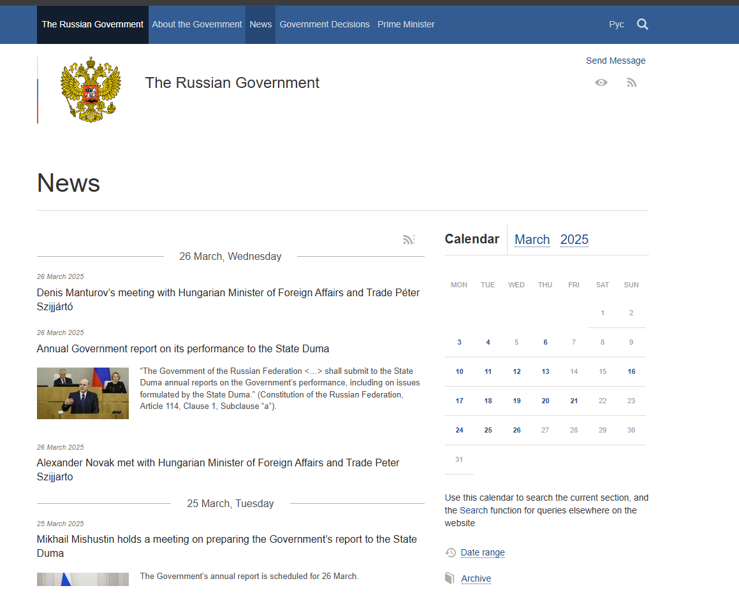Go to the Prime Minister section

point(406,24)
